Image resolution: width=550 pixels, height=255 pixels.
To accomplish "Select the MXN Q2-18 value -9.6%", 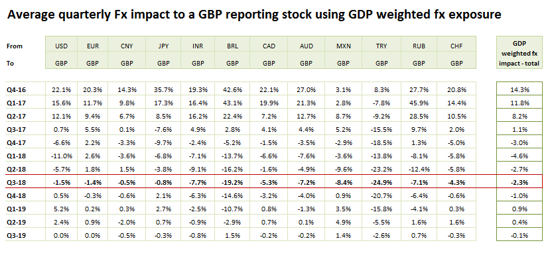I will coord(344,168).
